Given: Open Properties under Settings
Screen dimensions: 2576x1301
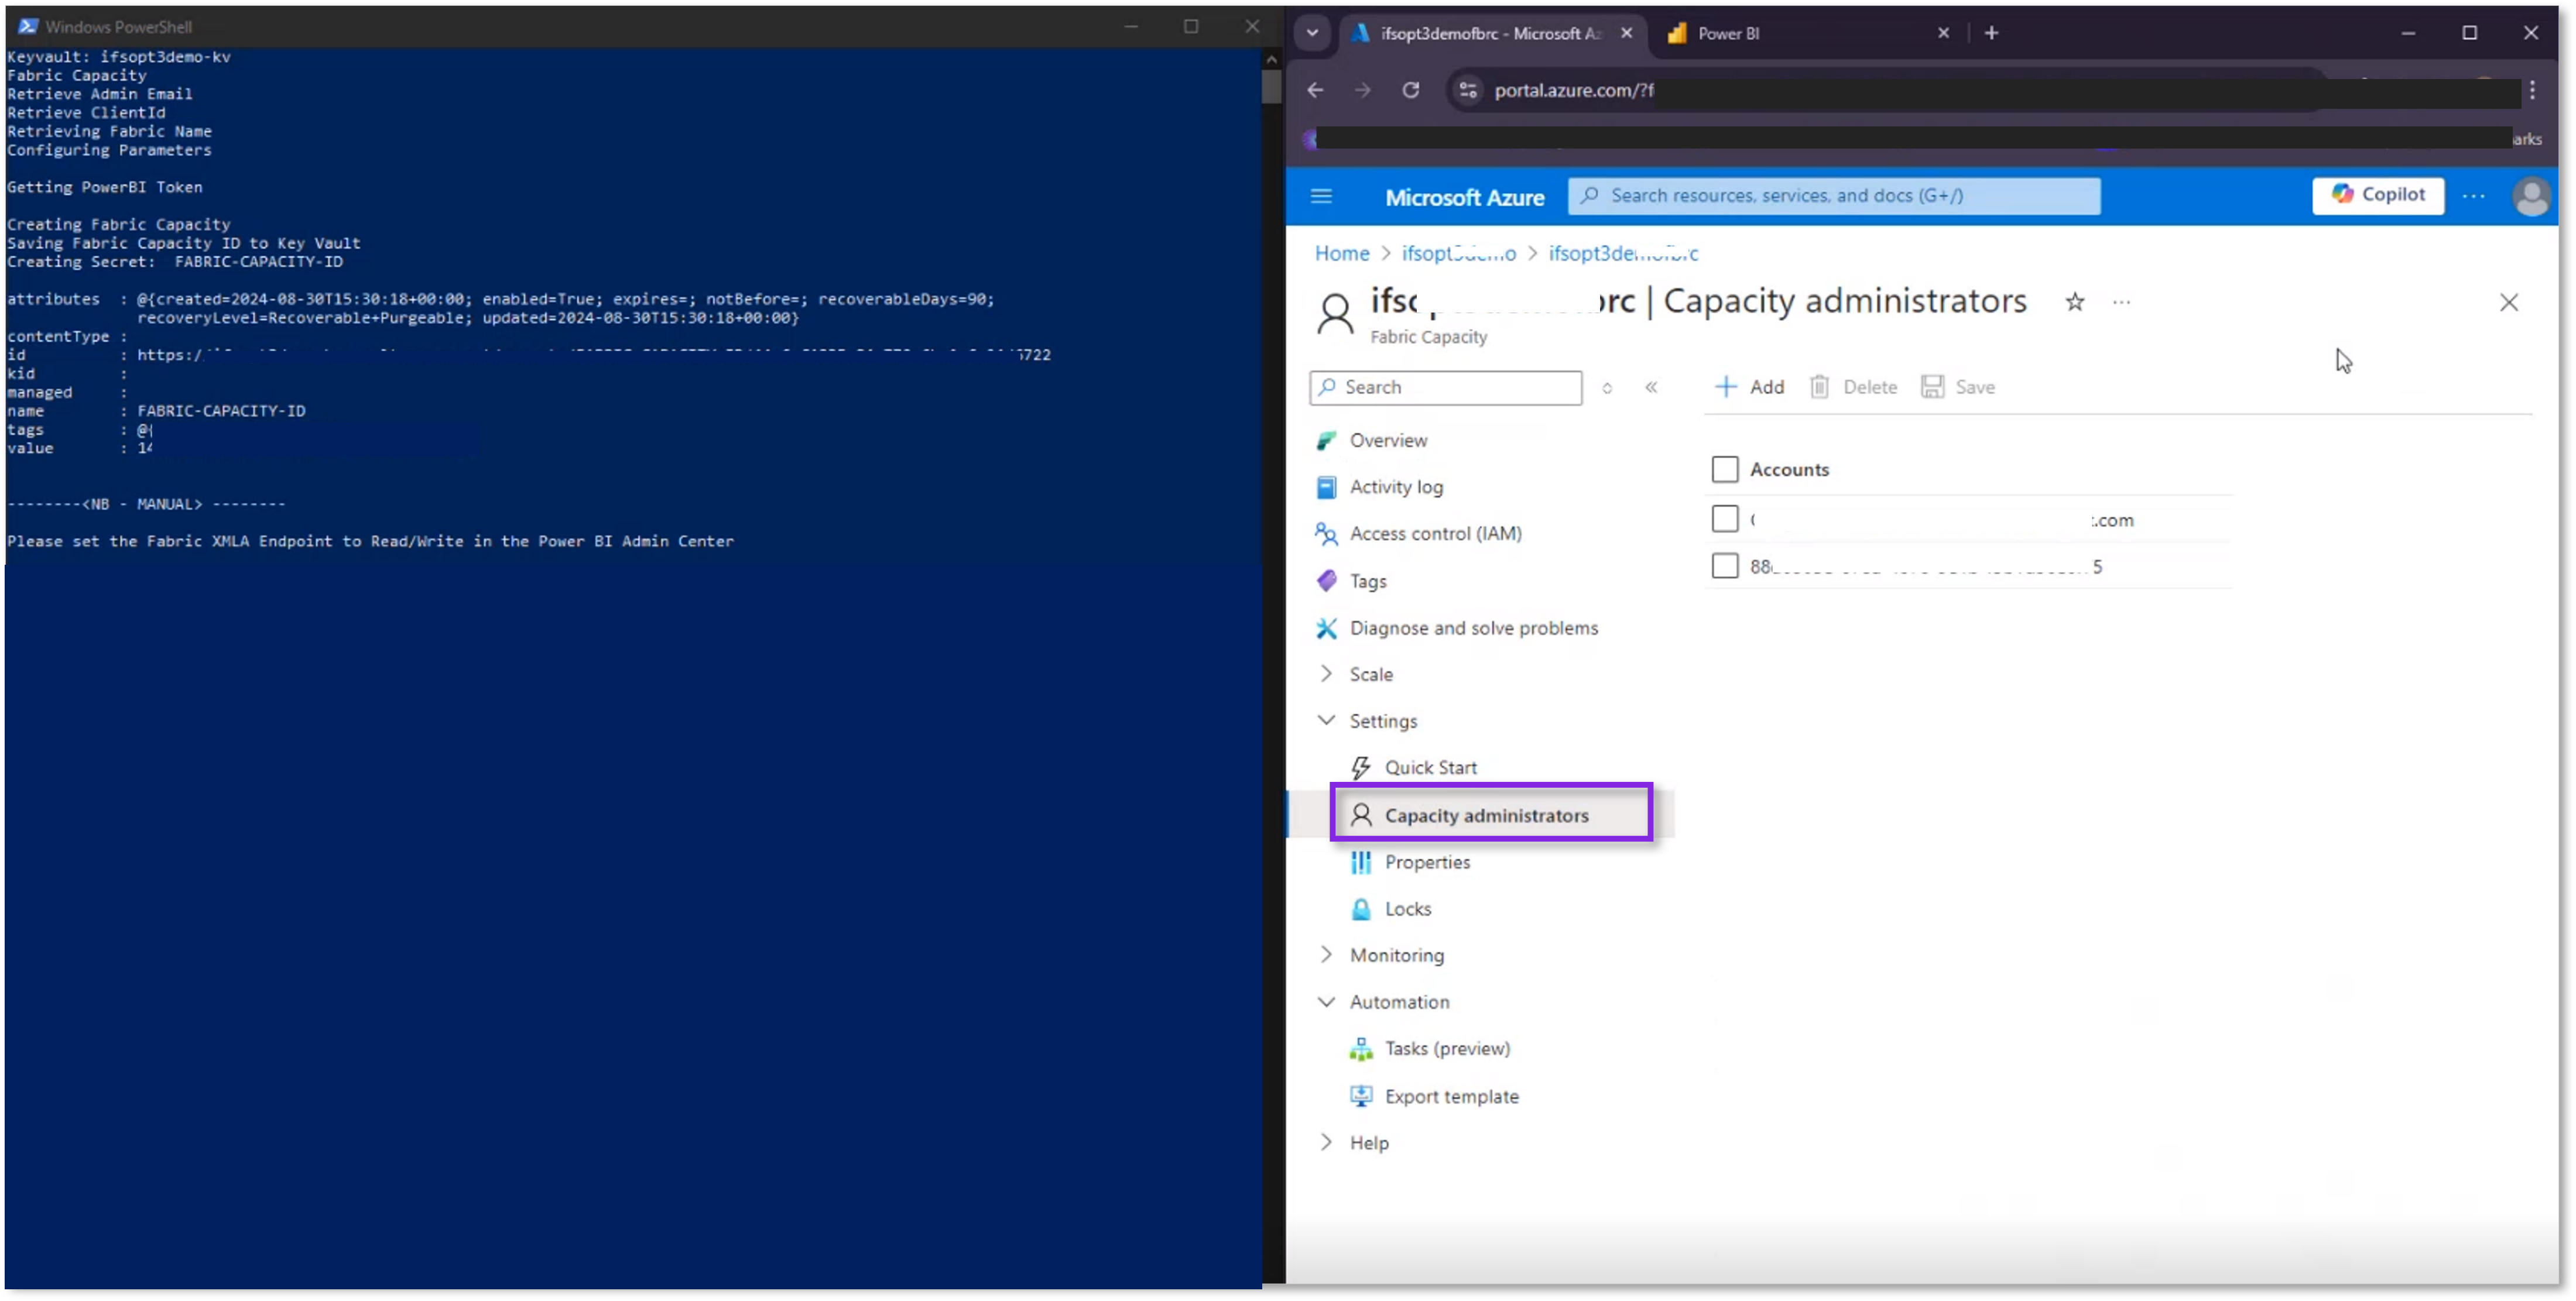Looking at the screenshot, I should [1427, 862].
